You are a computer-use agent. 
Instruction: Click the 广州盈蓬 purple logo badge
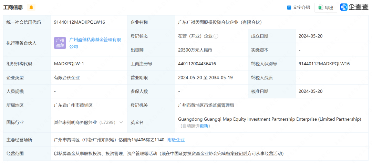click(x=60, y=43)
